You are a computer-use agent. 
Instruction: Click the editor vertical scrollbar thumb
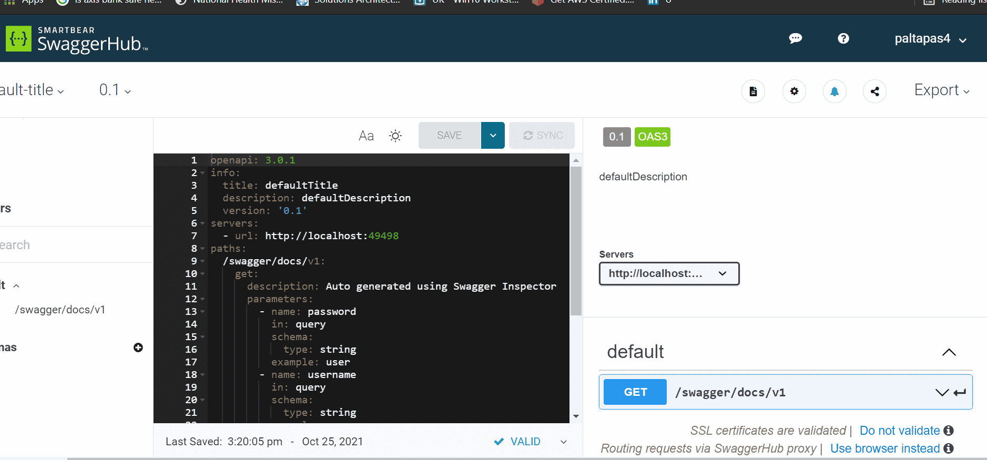point(576,241)
